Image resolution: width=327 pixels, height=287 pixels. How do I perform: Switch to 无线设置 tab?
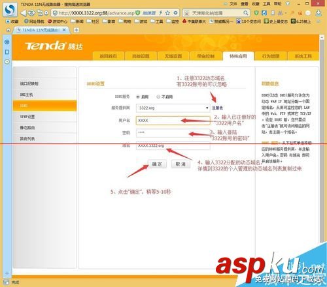[173, 56]
